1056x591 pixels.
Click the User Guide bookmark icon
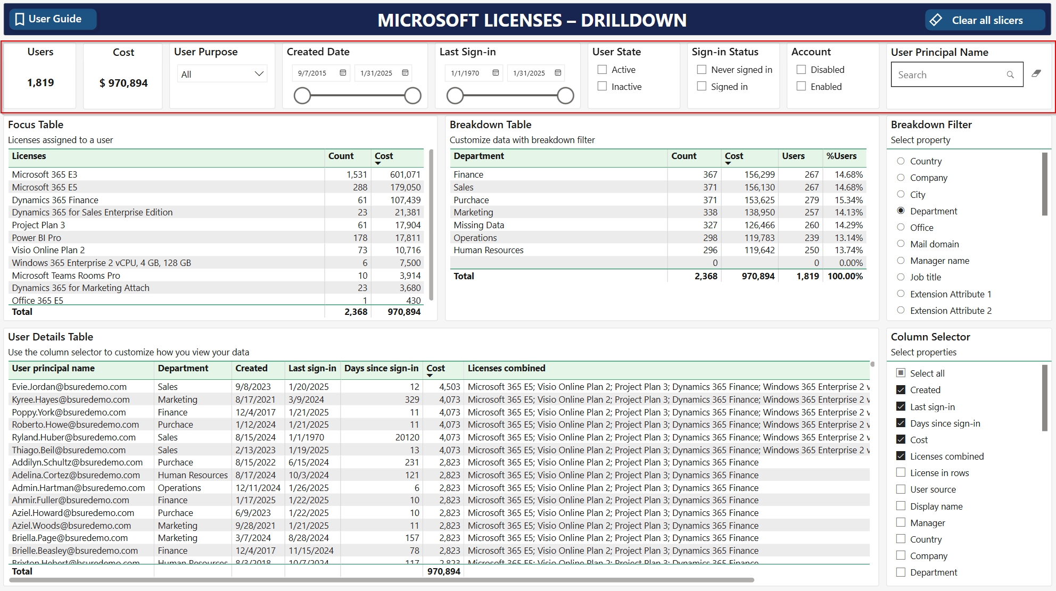coord(20,19)
